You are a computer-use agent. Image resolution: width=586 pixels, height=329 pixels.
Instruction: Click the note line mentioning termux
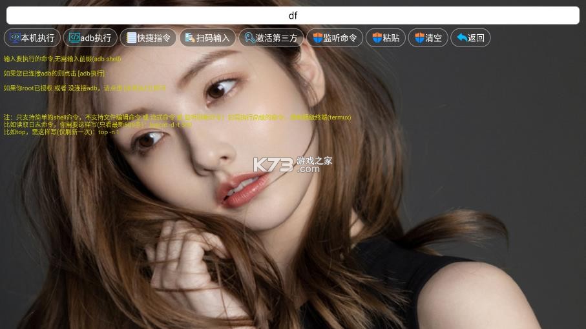click(178, 117)
